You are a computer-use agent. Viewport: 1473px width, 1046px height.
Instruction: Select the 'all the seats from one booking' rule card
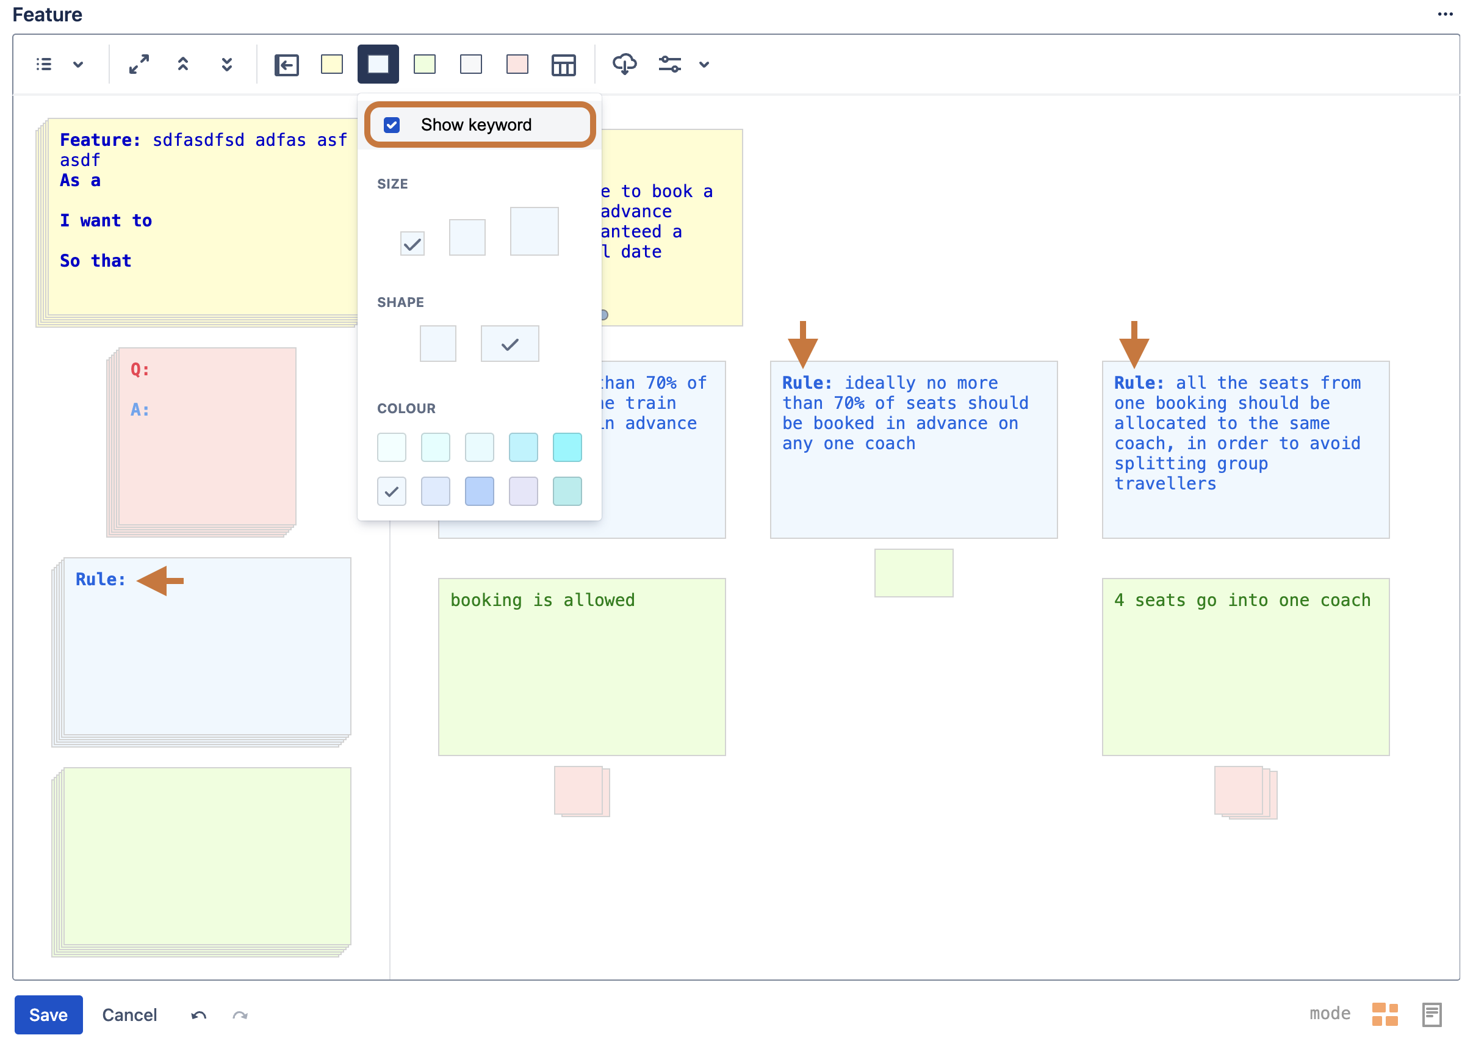pos(1245,450)
